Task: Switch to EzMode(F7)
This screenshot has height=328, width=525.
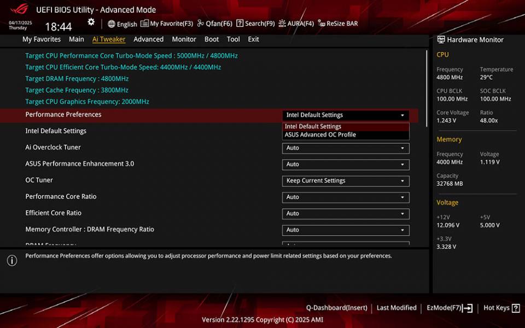Action: [450, 308]
